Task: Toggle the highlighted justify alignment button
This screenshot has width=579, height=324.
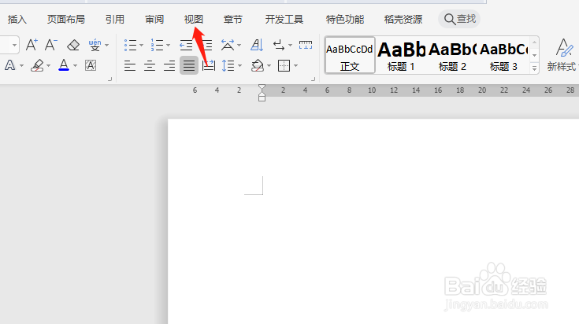Action: click(x=189, y=65)
